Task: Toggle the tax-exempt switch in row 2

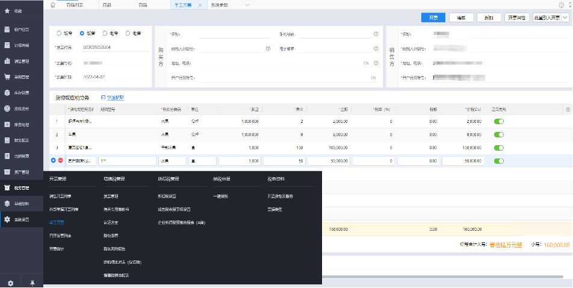Action: pos(498,134)
